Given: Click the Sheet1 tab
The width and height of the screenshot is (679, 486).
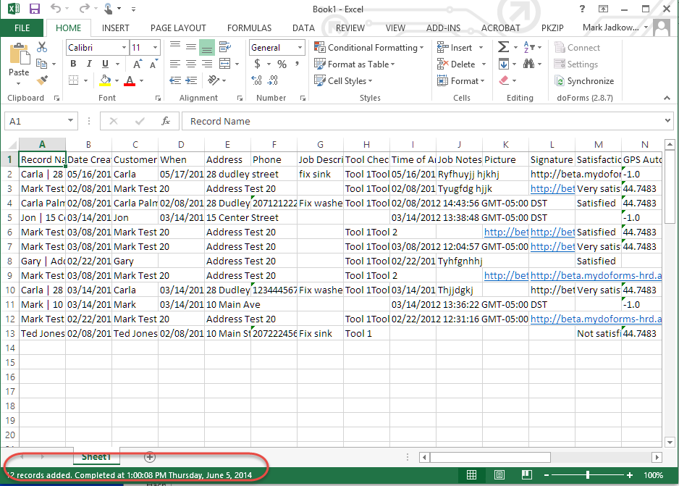Looking at the screenshot, I should tap(96, 456).
